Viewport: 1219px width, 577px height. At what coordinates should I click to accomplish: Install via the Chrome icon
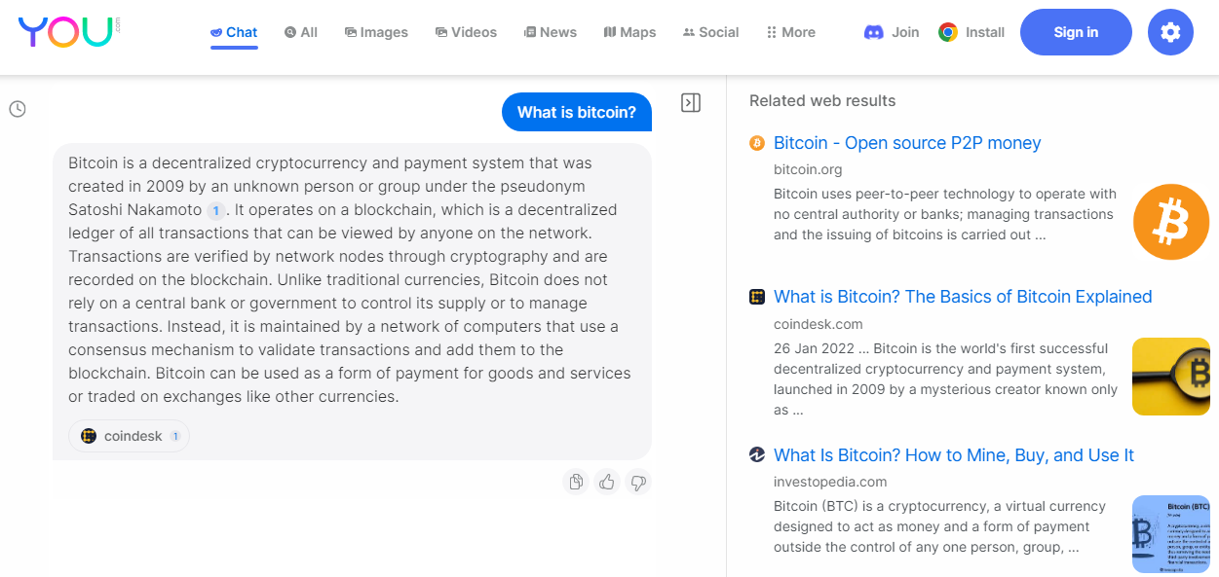(x=944, y=32)
